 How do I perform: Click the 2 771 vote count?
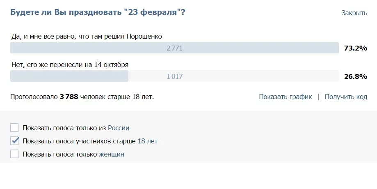point(174,48)
